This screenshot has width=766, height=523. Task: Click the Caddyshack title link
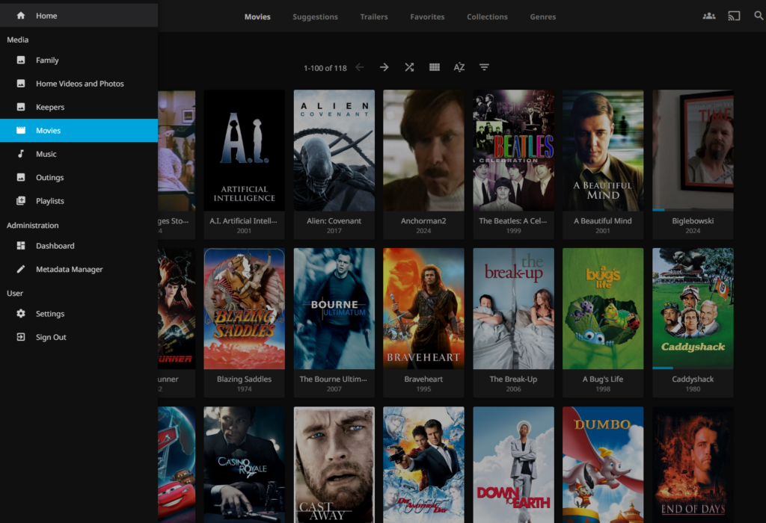coord(693,379)
